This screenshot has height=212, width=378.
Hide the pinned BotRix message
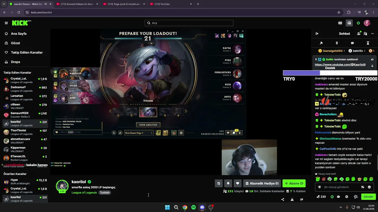click(372, 59)
